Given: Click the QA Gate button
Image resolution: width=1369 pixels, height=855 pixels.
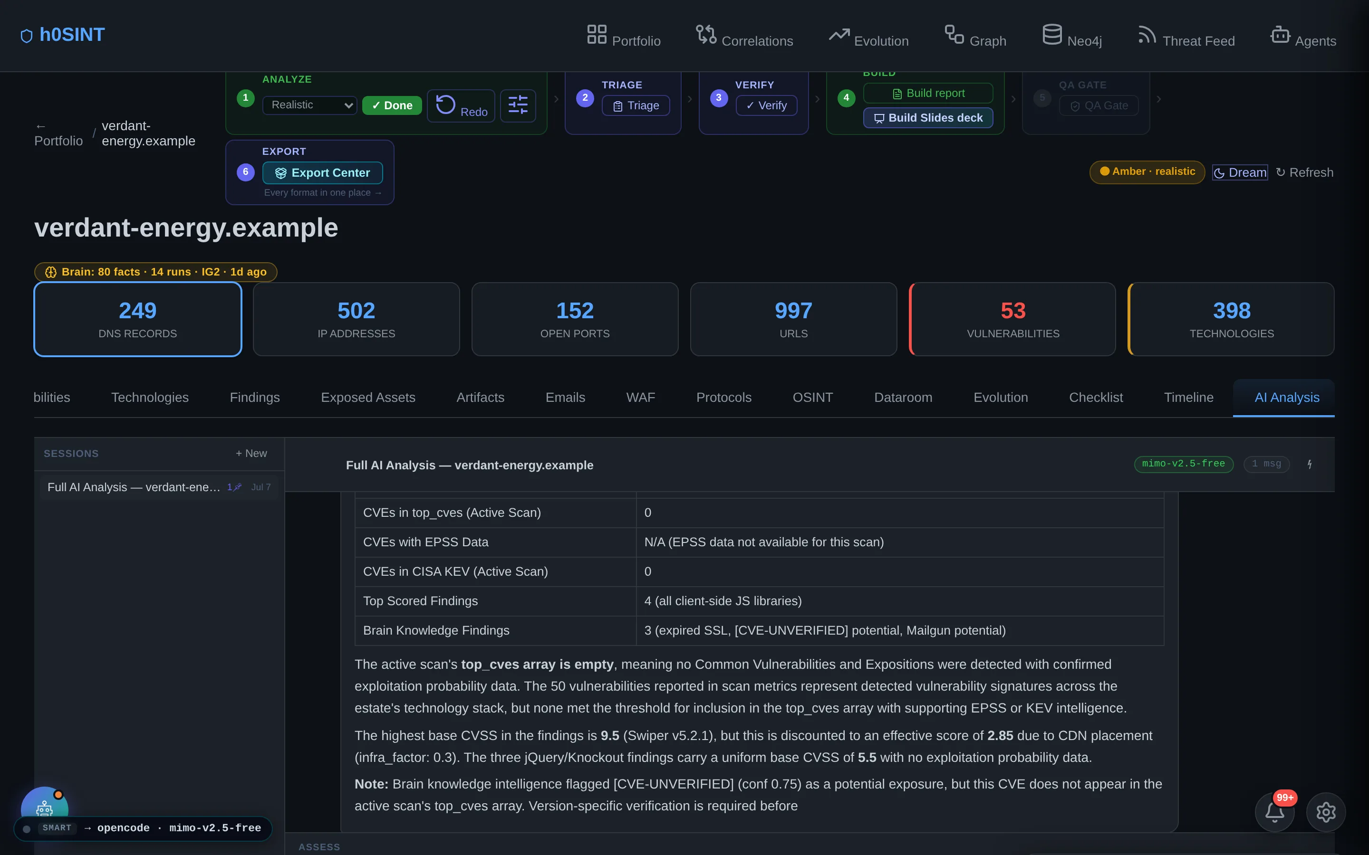Looking at the screenshot, I should (1099, 105).
